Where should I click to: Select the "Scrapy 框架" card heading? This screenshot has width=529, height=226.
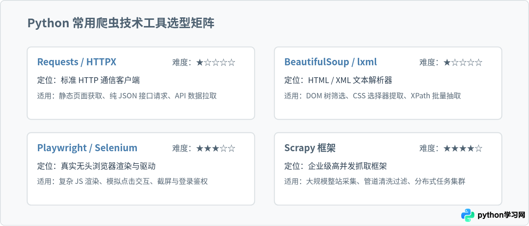[310, 148]
